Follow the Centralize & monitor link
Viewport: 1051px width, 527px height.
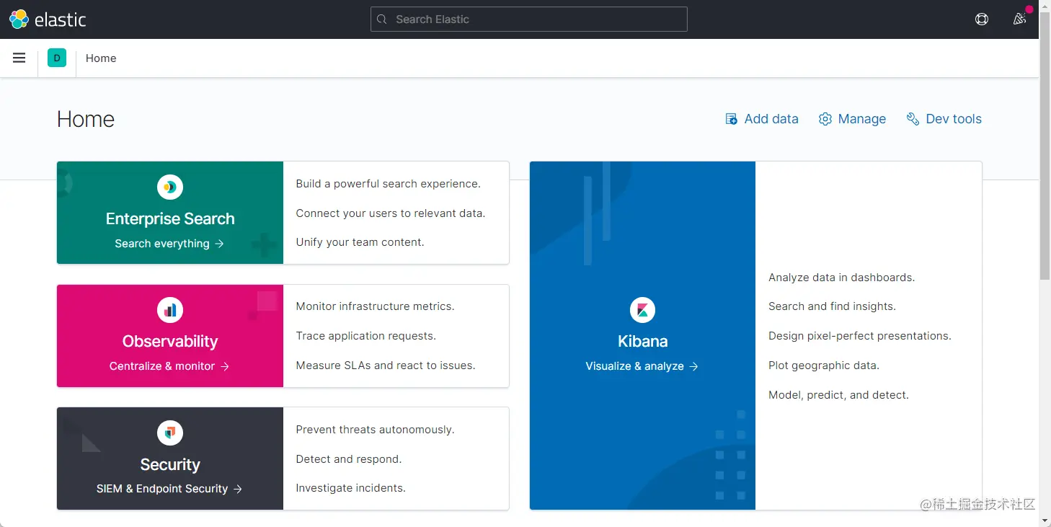tap(169, 366)
